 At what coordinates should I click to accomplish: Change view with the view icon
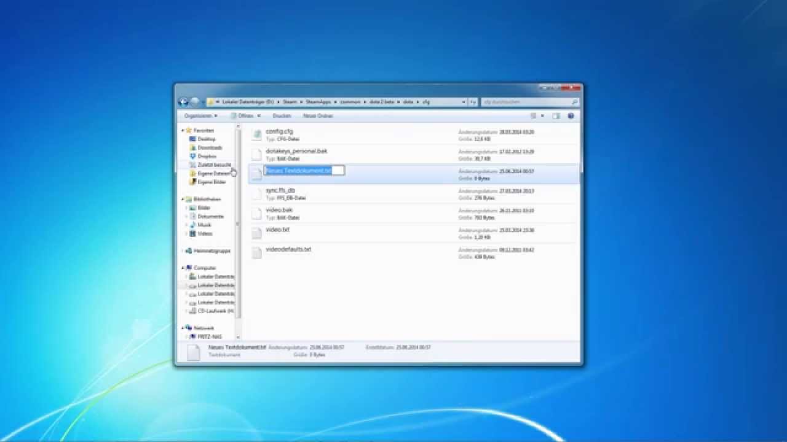tap(534, 115)
